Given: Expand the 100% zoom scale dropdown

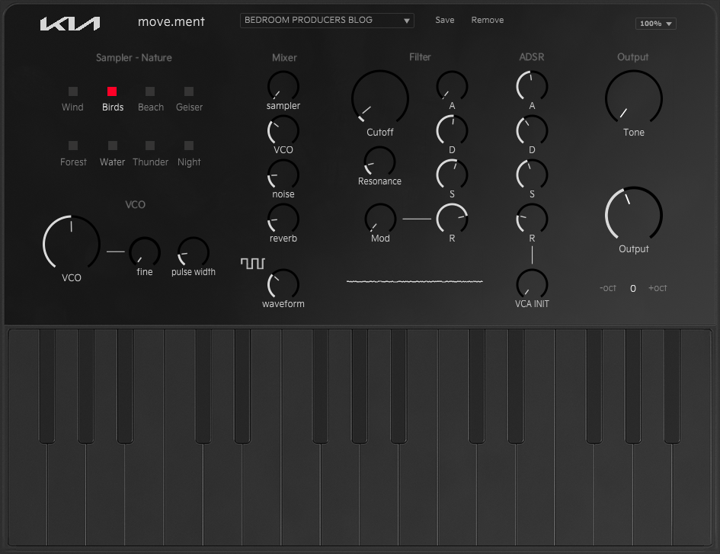Looking at the screenshot, I should (x=655, y=24).
